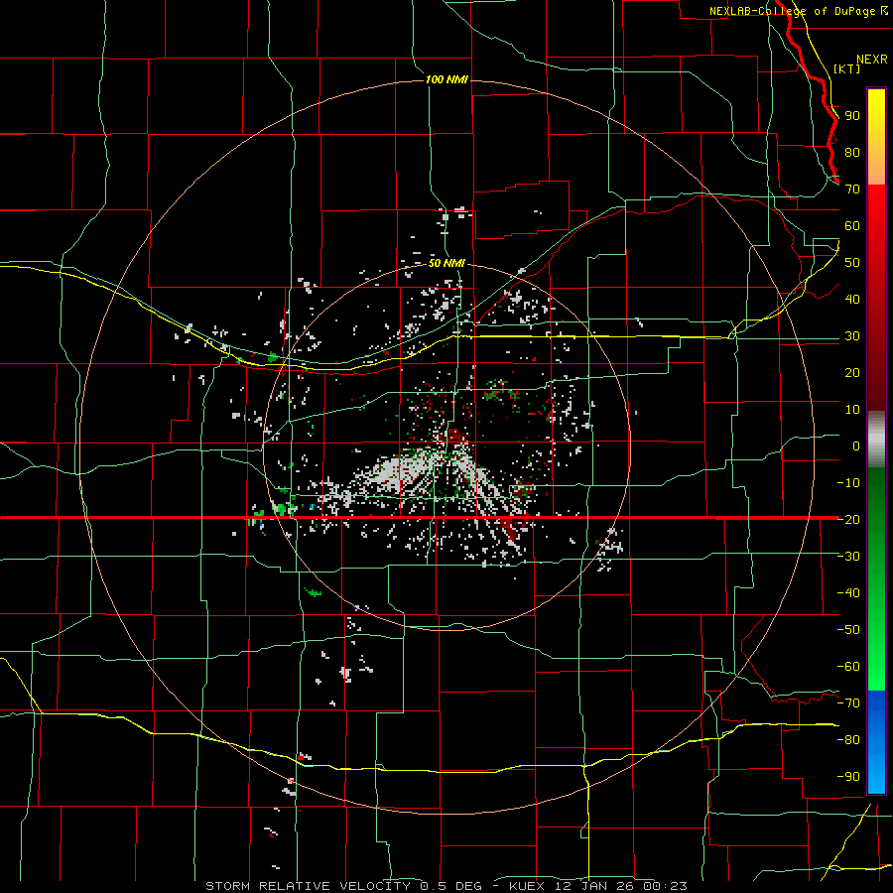Click the -90 value on velocity scale
This screenshot has height=893, width=893.
848,776
